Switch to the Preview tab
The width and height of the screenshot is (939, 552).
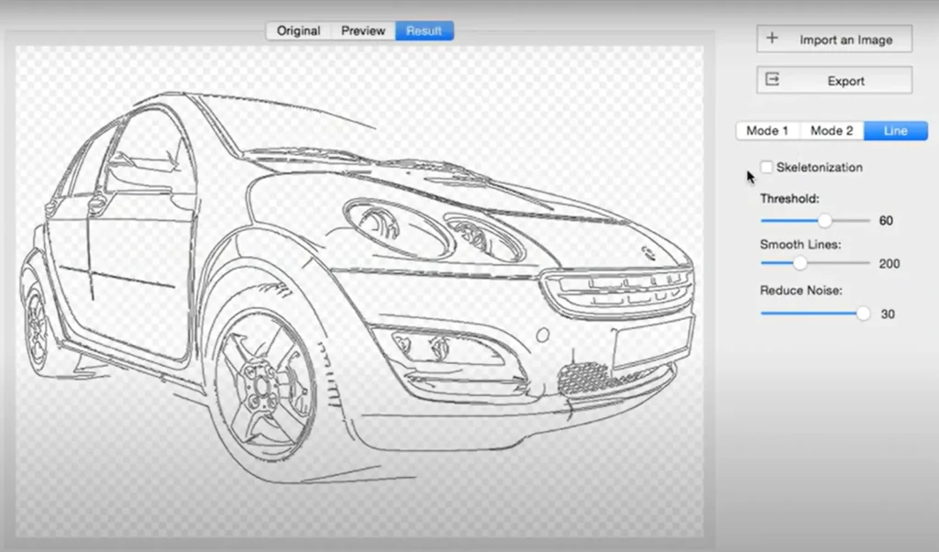point(361,30)
